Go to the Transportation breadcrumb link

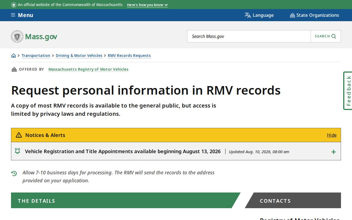[36, 56]
